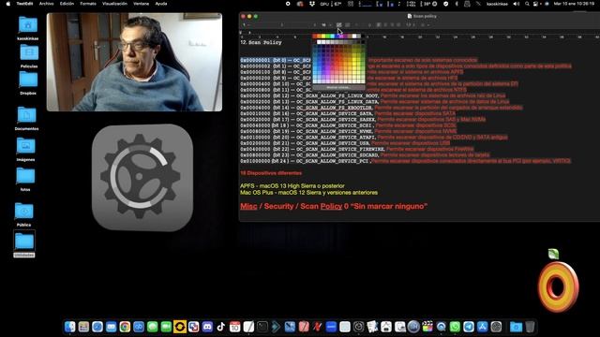Select the Publica folder on desktop

point(23,211)
